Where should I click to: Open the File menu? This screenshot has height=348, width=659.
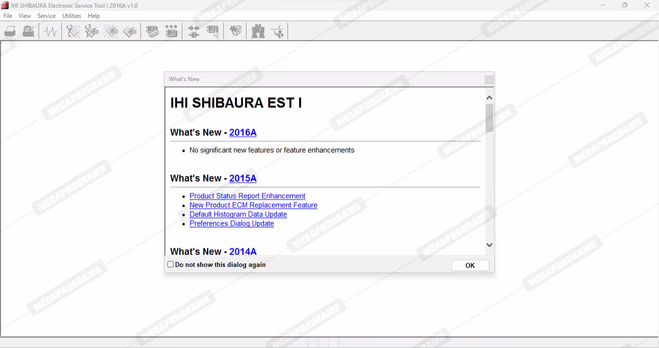[8, 16]
